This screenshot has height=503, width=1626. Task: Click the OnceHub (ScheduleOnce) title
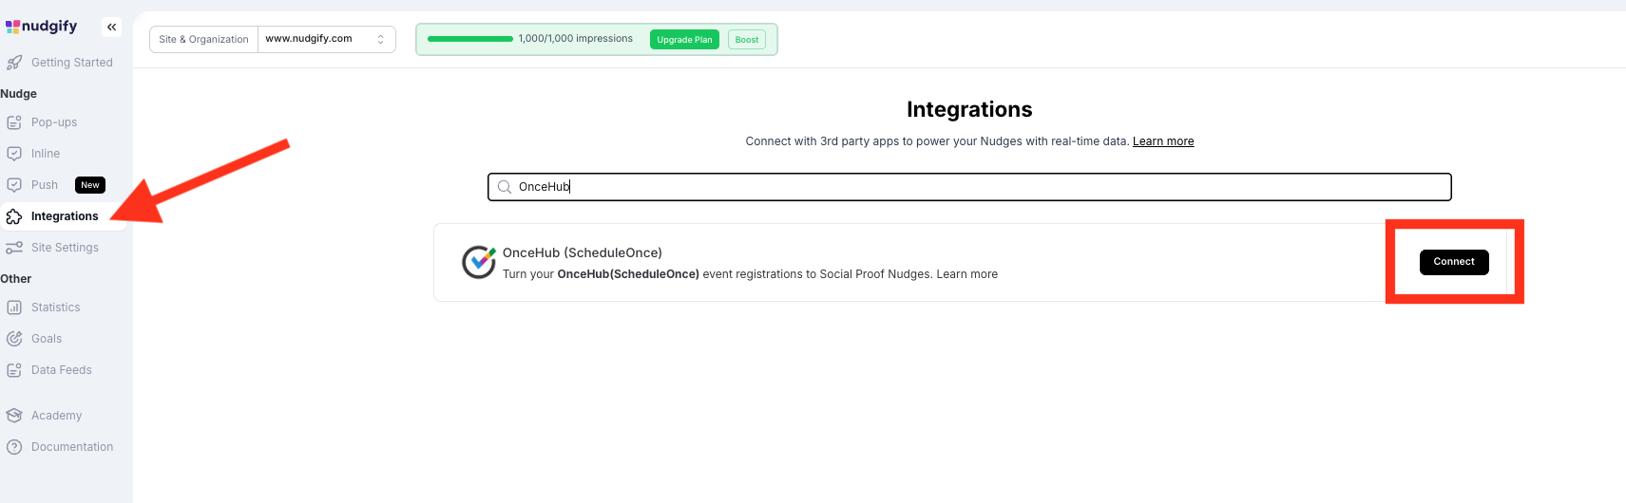tap(583, 252)
